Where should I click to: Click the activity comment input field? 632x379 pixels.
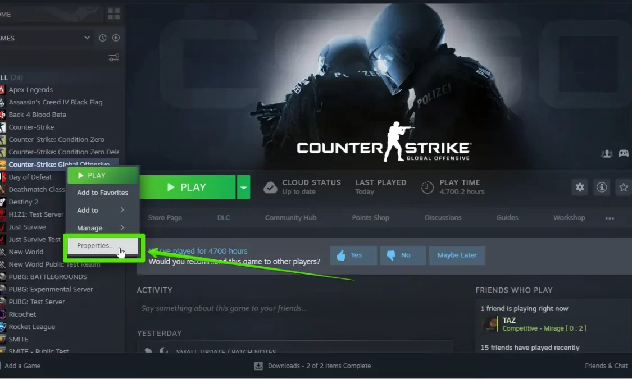(x=296, y=308)
